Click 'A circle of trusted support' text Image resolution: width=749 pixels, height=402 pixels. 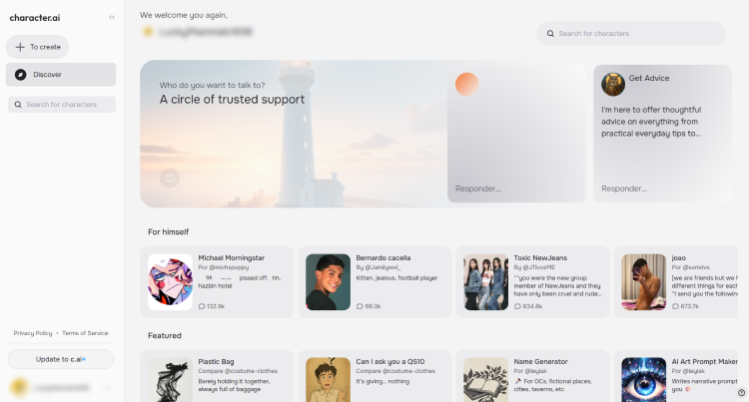(x=232, y=99)
